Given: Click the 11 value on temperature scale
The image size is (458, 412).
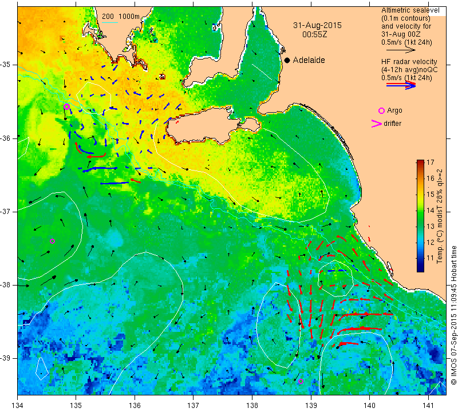Looking at the screenshot, I should click(x=431, y=258).
